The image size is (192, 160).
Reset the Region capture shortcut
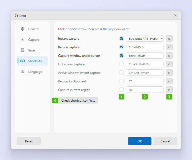pos(169,47)
